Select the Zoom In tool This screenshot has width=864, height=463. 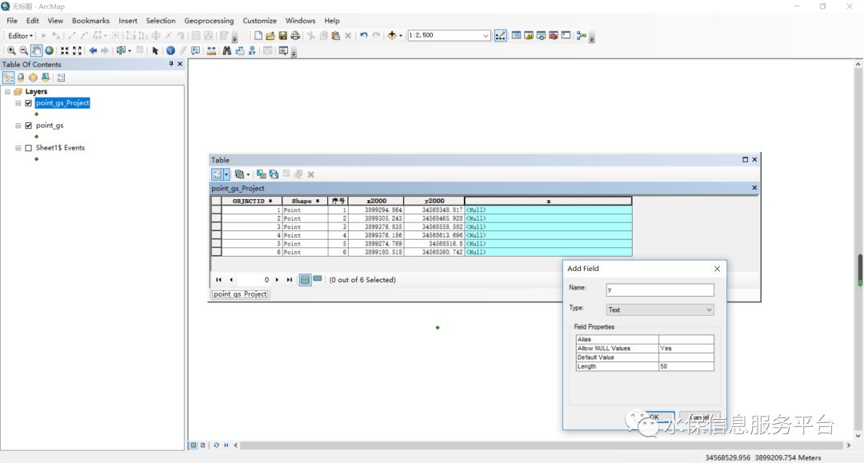11,50
